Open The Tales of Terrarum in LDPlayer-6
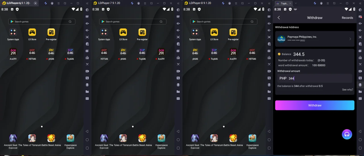The width and height of the screenshot is (364, 156). (32, 138)
